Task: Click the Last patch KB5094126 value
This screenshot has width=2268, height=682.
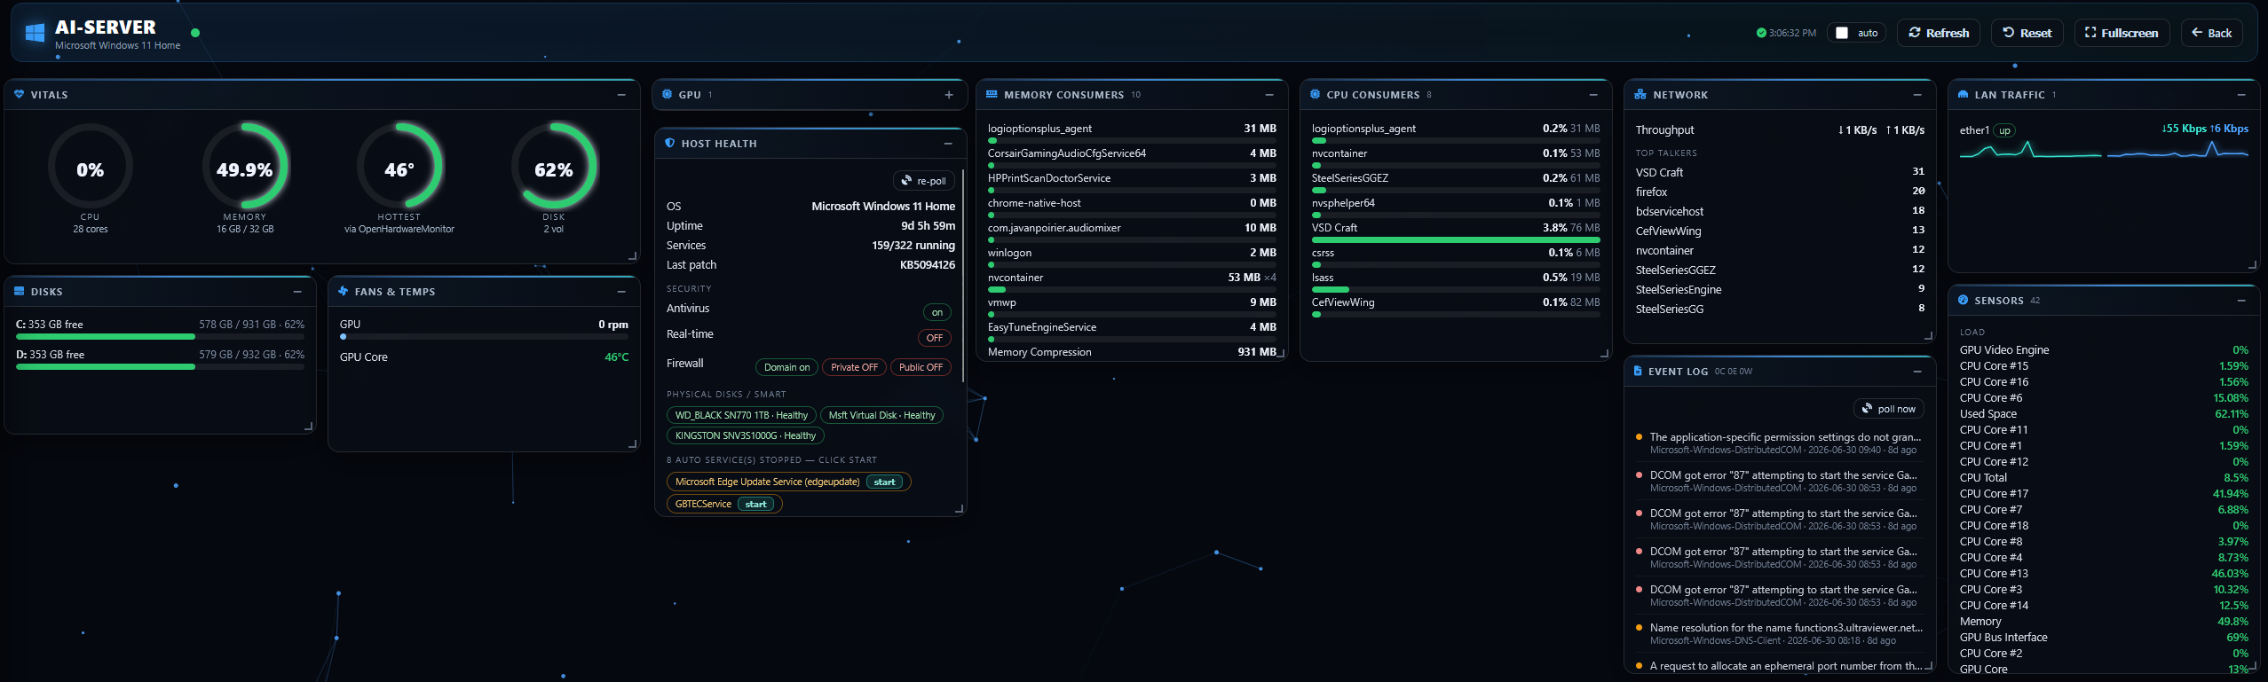Action: click(928, 265)
